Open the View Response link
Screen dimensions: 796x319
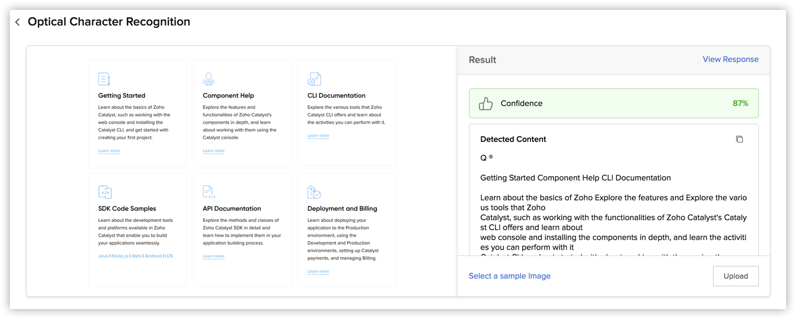[x=730, y=59]
